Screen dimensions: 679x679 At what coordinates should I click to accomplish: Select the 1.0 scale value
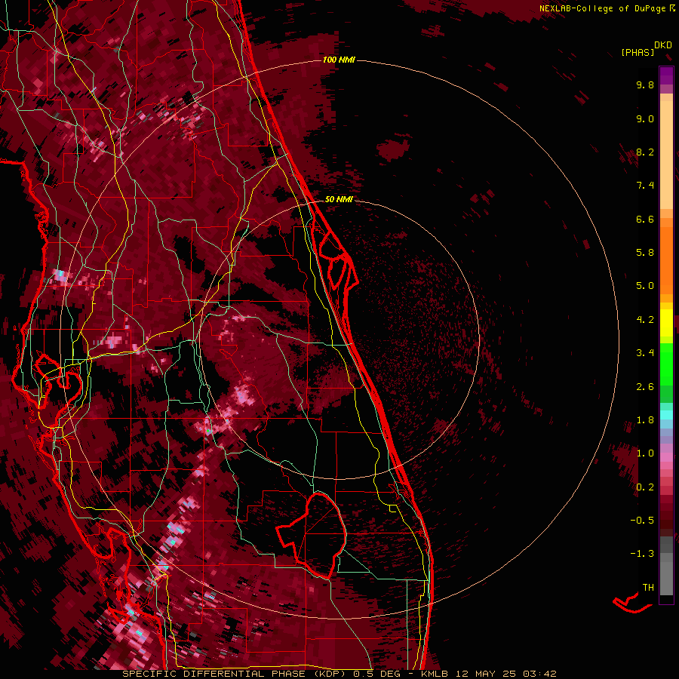645,453
